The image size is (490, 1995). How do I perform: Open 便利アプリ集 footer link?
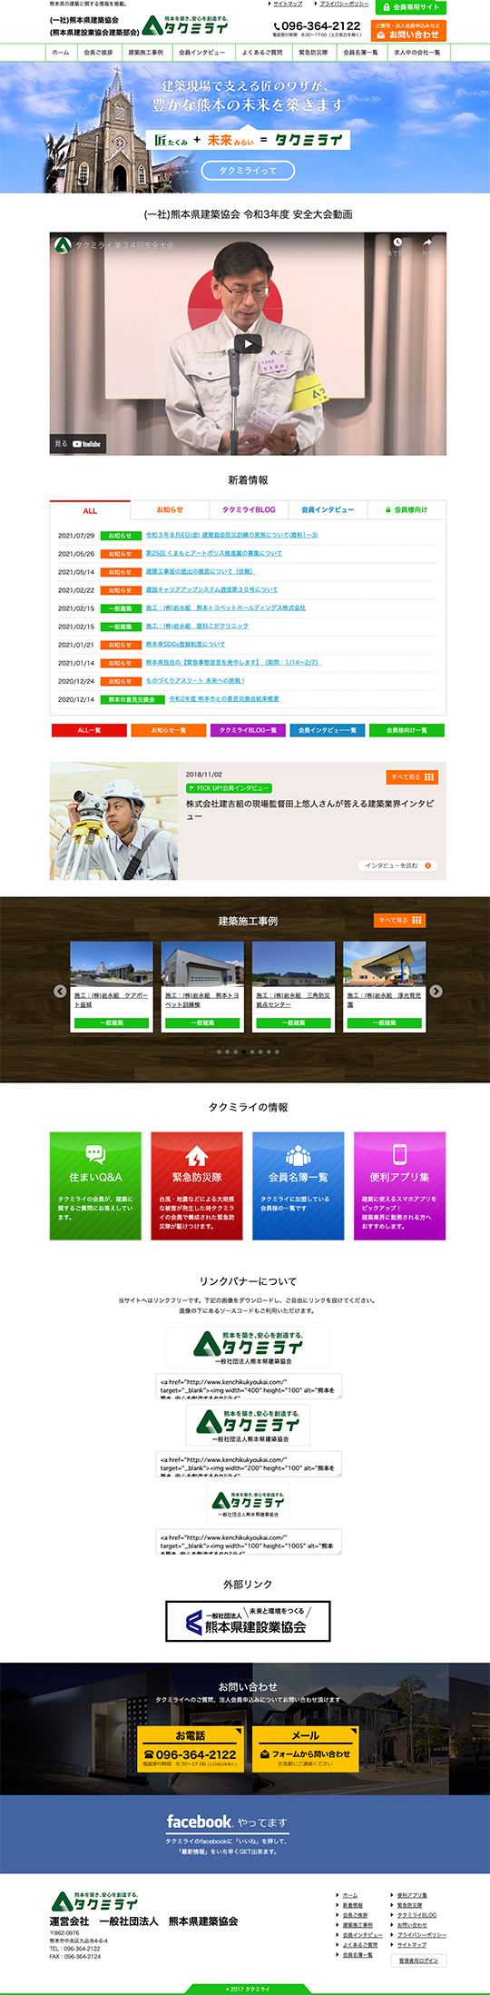[411, 1895]
